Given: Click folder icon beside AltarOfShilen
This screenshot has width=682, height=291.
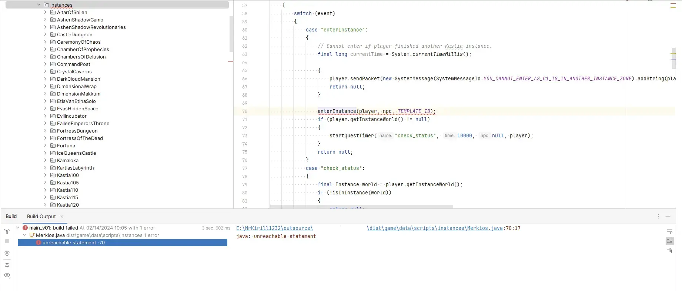Looking at the screenshot, I should click(x=53, y=13).
